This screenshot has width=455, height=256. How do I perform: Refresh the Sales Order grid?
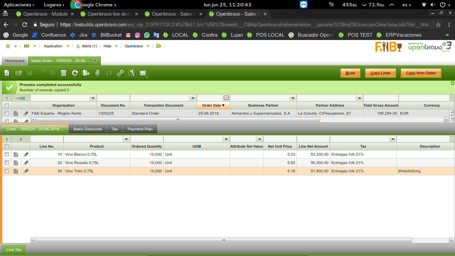[75, 73]
